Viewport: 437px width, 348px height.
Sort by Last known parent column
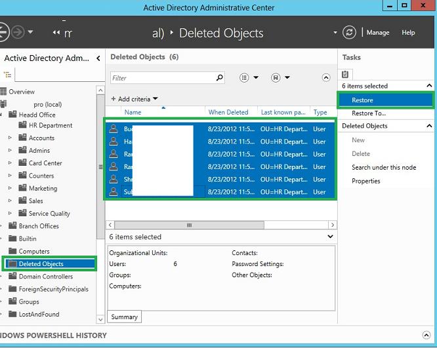(283, 112)
